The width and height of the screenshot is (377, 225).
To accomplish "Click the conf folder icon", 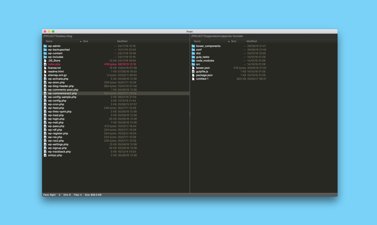I will coord(193,50).
